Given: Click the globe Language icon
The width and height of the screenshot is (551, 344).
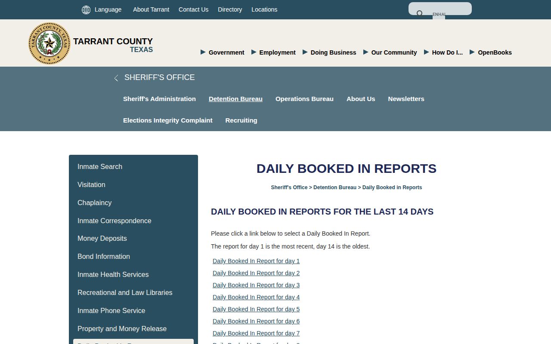Looking at the screenshot, I should pos(86,9).
